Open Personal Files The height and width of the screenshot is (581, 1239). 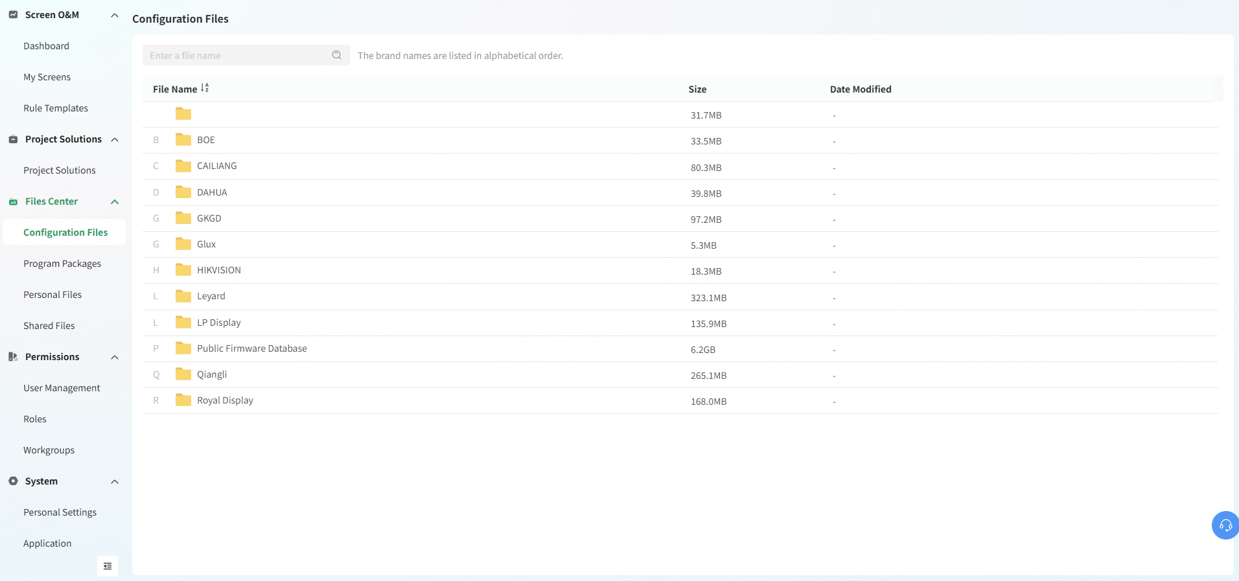52,295
